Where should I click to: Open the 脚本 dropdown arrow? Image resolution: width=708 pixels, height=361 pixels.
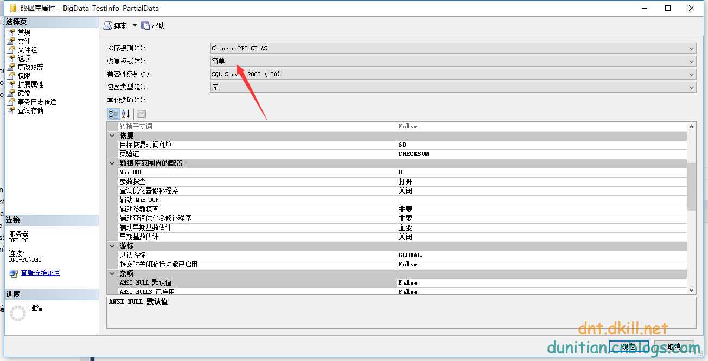(135, 25)
